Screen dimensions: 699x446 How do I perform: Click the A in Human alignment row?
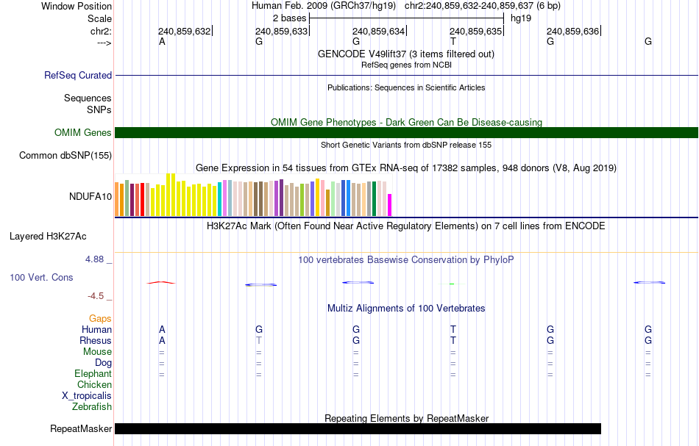[162, 329]
